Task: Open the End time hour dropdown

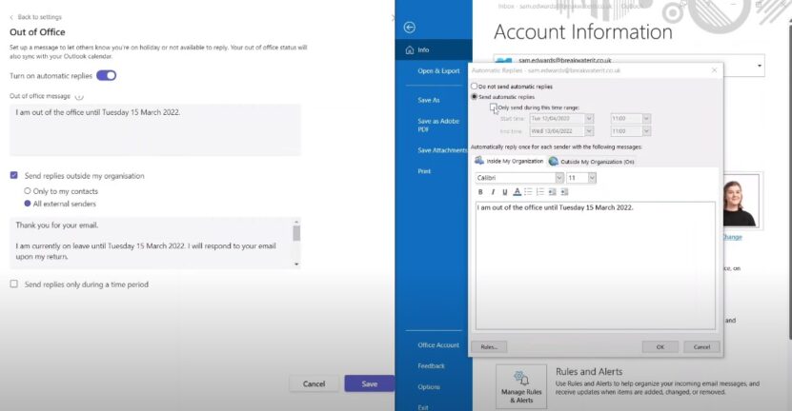Action: point(646,131)
